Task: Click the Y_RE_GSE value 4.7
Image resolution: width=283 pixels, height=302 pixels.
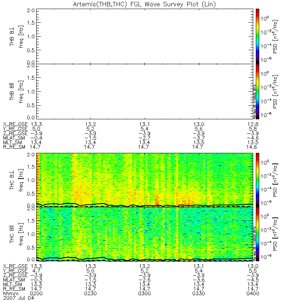Action: (36, 271)
